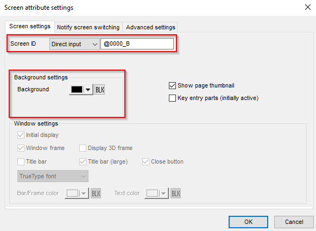Image resolution: width=316 pixels, height=231 pixels.
Task: Toggle the Close button checkbox
Action: point(146,161)
